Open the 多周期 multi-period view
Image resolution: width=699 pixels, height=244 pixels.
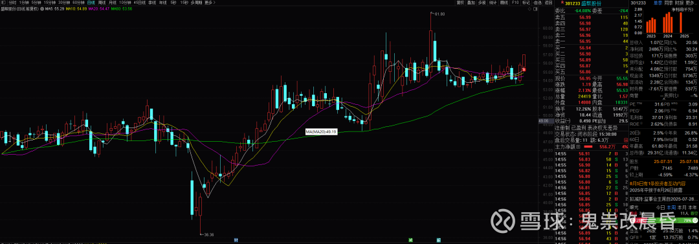[196, 3]
